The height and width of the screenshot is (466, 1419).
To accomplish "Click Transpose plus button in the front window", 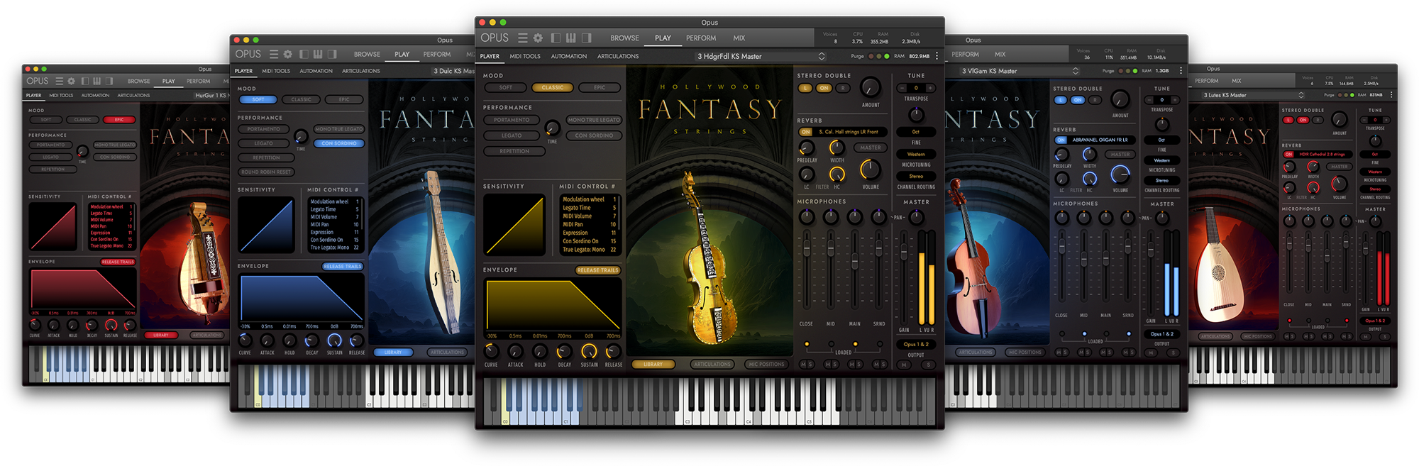I will (x=930, y=88).
